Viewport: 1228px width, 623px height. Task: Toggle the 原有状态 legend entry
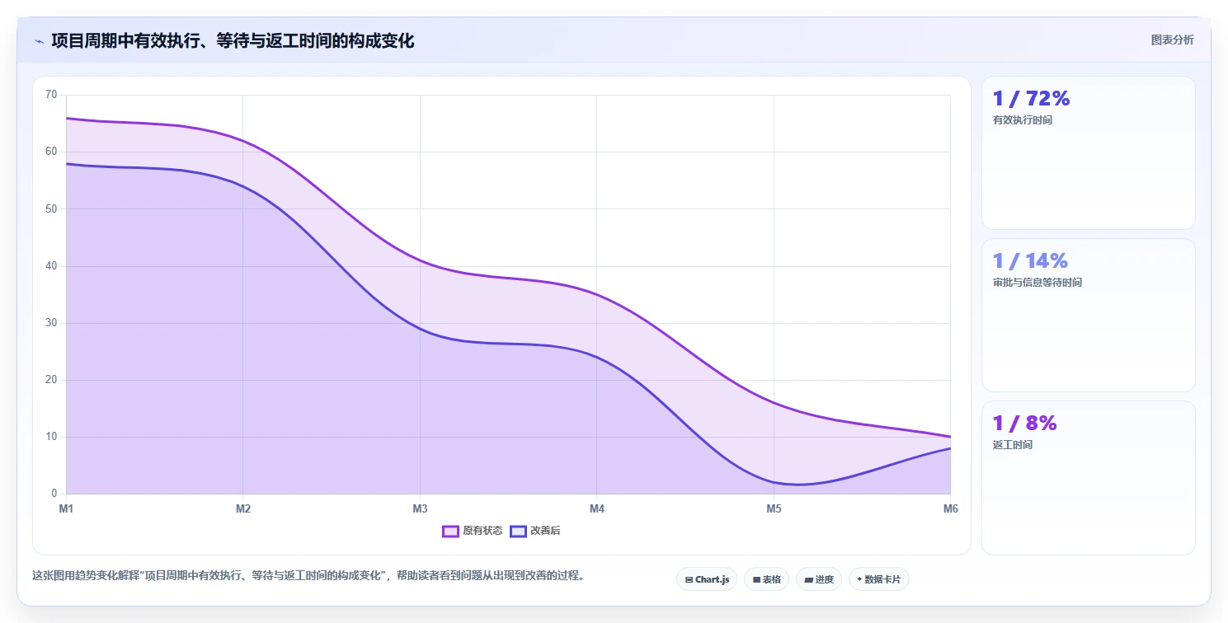473,531
